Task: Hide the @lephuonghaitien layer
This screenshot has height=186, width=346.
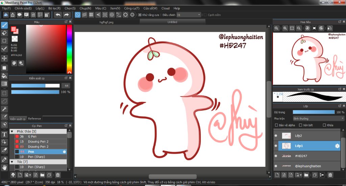Action: 276,166
